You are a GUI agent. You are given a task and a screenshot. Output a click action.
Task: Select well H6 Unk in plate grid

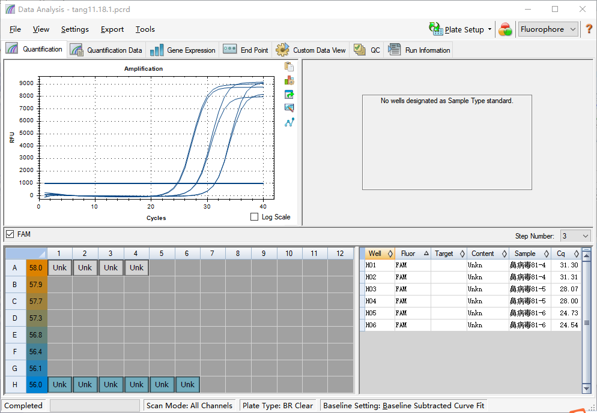tap(187, 384)
